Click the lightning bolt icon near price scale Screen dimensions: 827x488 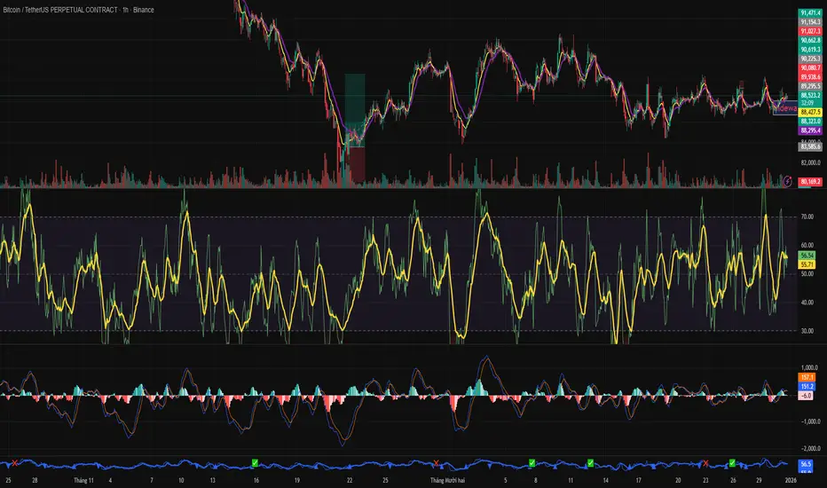tap(787, 181)
